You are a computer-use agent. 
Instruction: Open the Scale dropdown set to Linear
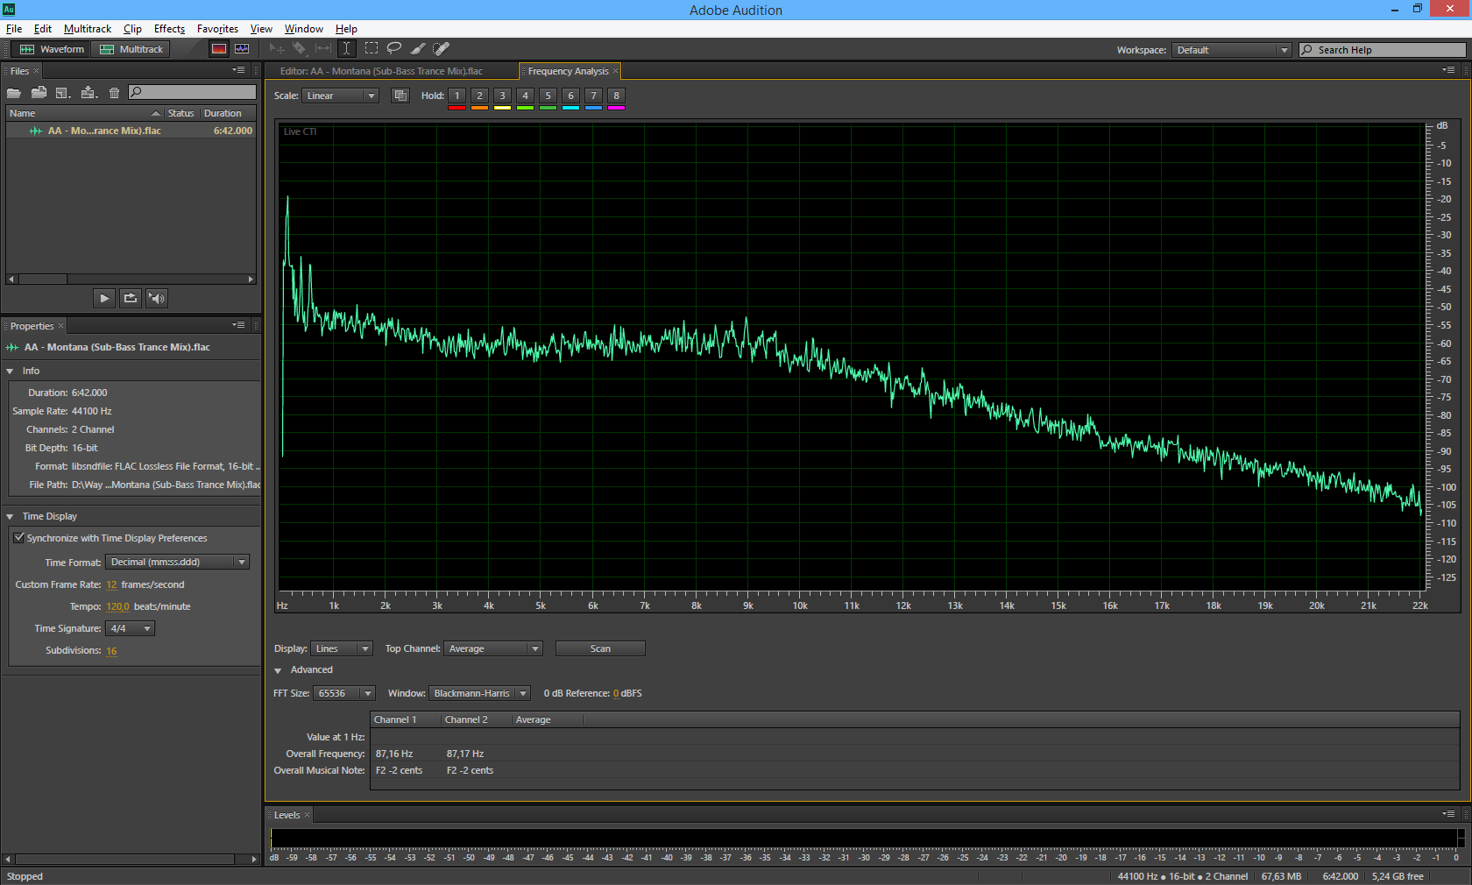click(340, 96)
